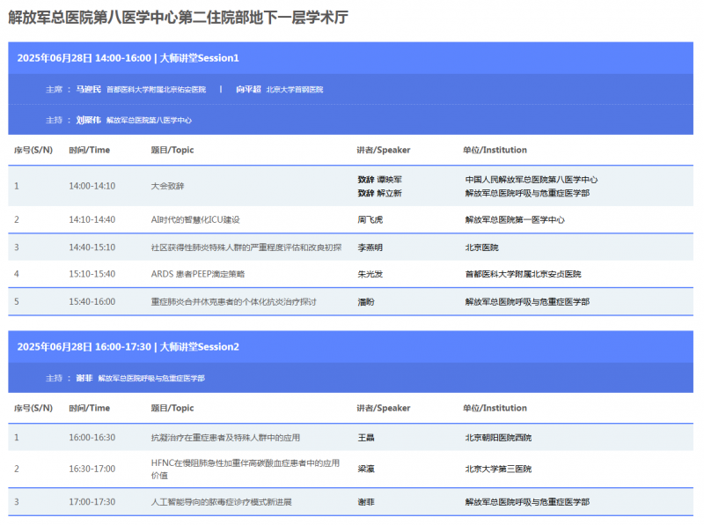This screenshot has height=525, width=704.
Task: Click chair name 马迎民
Action: (89, 90)
